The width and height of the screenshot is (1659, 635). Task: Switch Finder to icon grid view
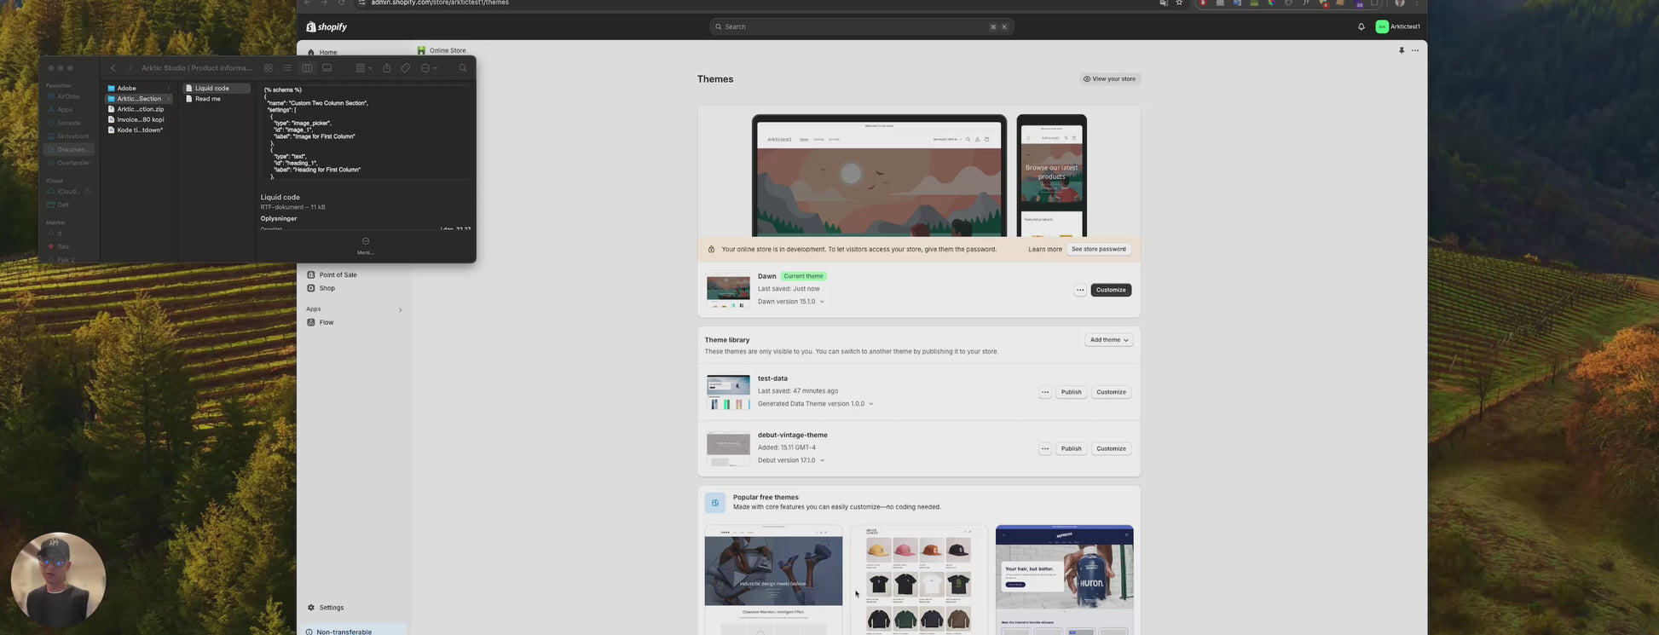pos(268,68)
